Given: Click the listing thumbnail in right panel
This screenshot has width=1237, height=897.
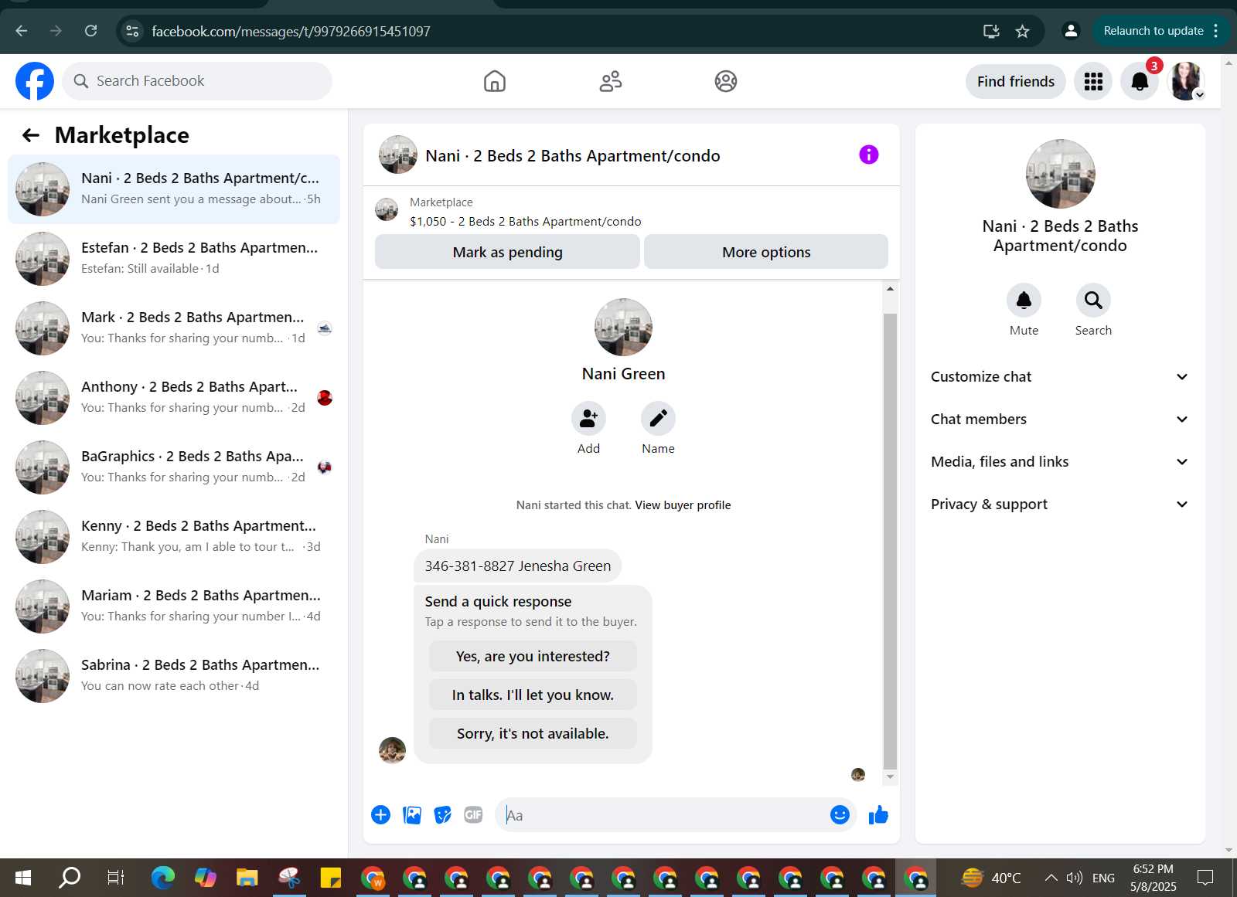Looking at the screenshot, I should click(1060, 174).
